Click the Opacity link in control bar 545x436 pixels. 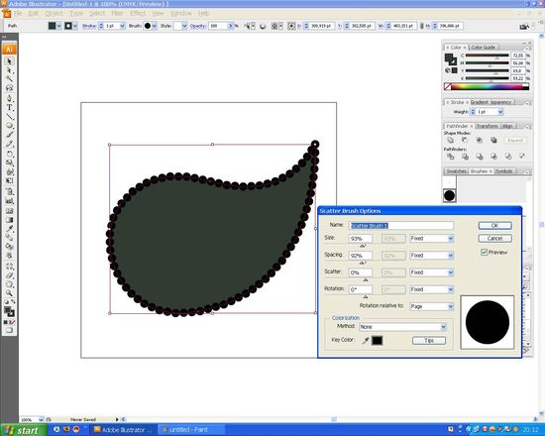click(x=198, y=26)
